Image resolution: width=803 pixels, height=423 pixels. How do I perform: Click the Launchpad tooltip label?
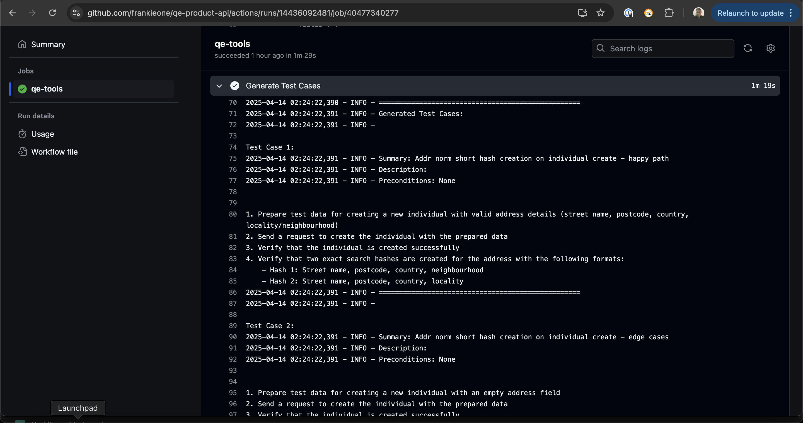click(x=78, y=408)
